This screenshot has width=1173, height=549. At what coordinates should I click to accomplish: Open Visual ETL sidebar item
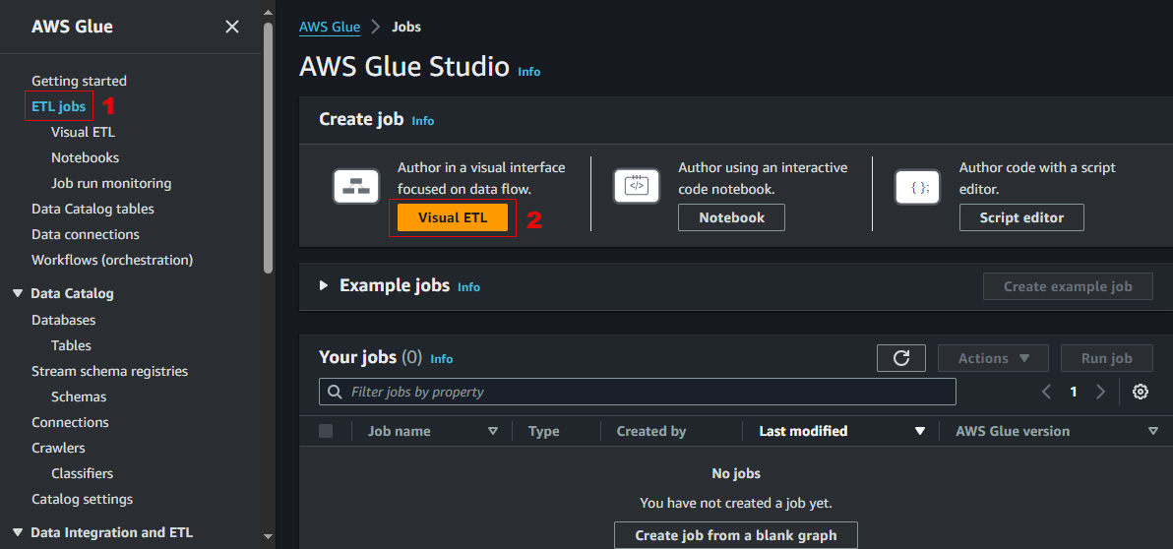coord(83,133)
